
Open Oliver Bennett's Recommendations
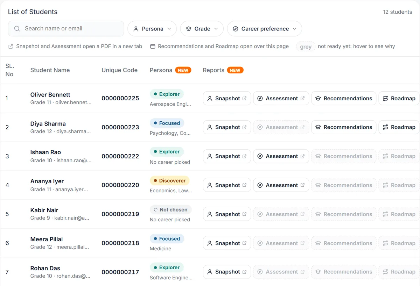tap(344, 99)
